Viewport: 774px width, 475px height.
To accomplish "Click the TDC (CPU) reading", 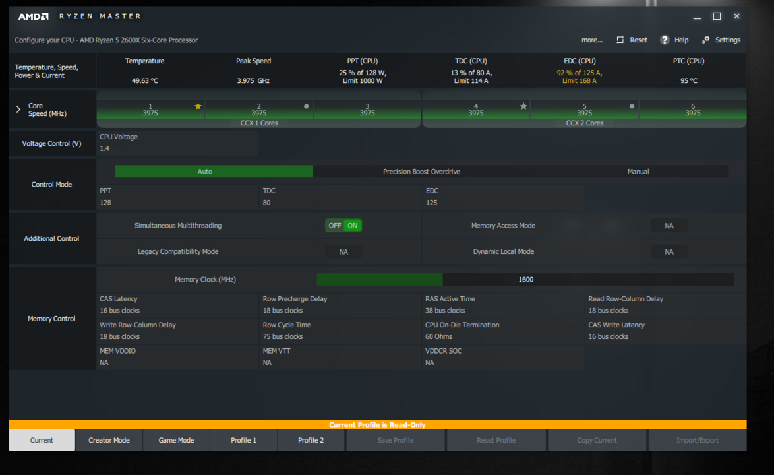I will pos(471,77).
